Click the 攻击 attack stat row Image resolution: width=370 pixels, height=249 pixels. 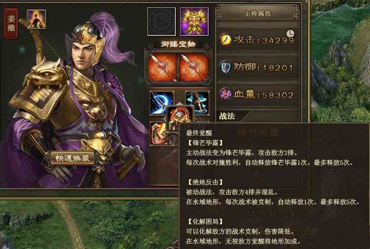pos(258,40)
